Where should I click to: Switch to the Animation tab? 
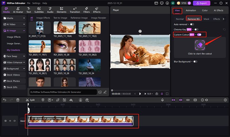point(191,10)
